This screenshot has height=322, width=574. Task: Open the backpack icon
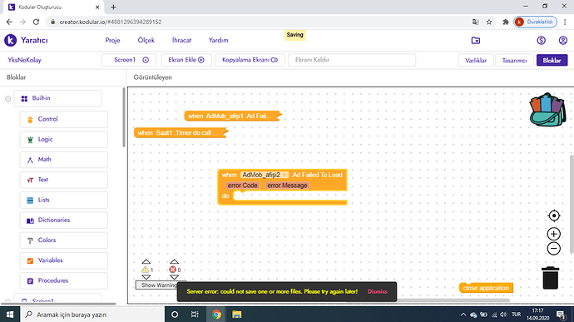click(x=547, y=110)
